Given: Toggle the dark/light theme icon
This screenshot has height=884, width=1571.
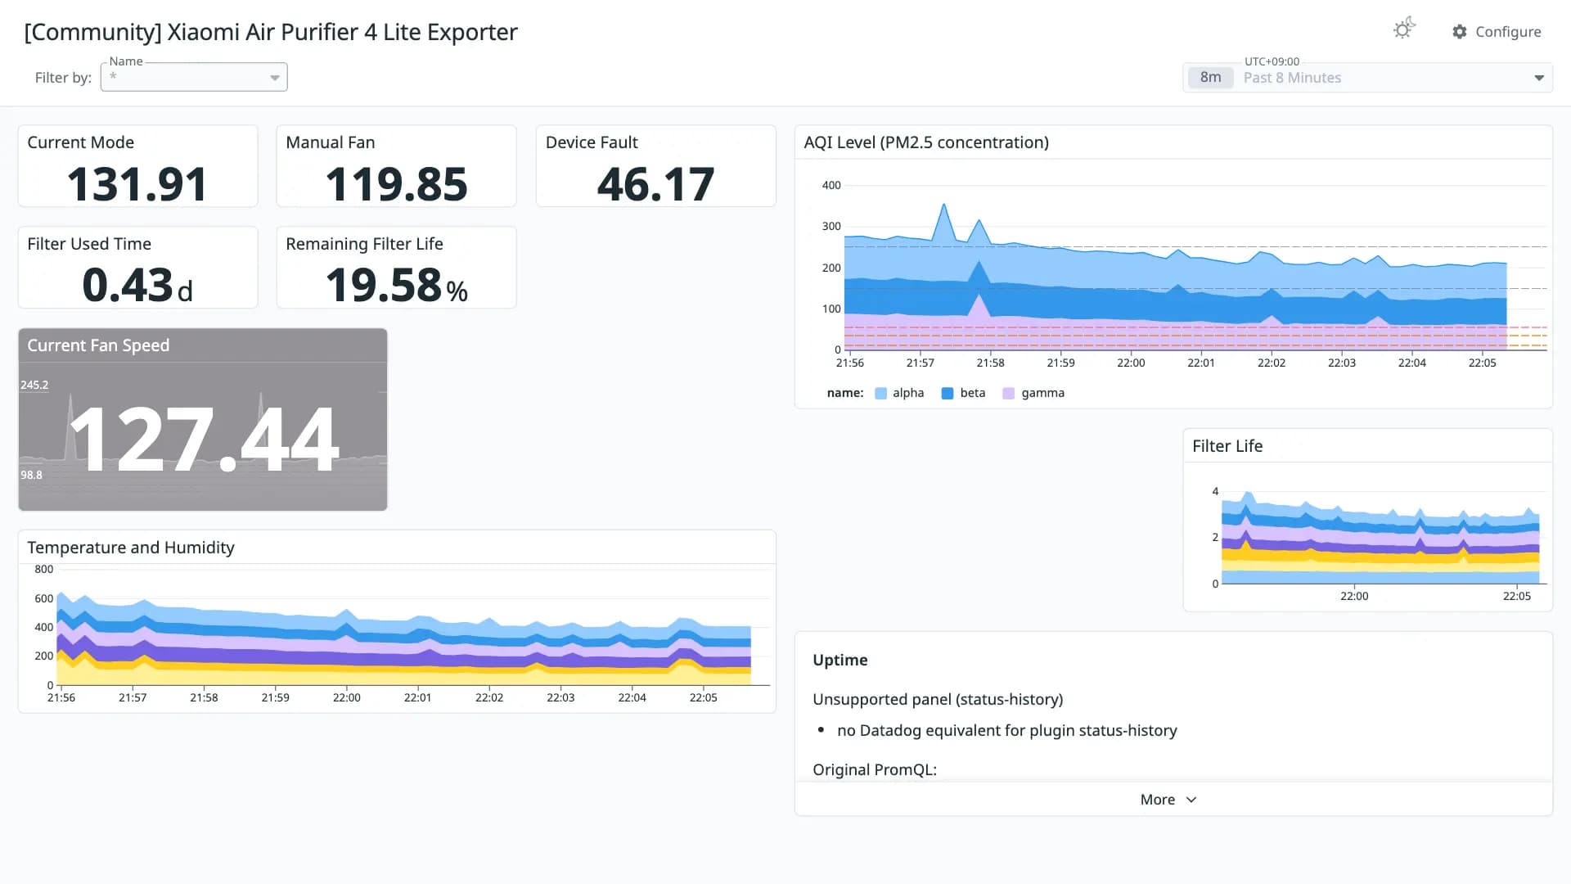Looking at the screenshot, I should [1404, 29].
